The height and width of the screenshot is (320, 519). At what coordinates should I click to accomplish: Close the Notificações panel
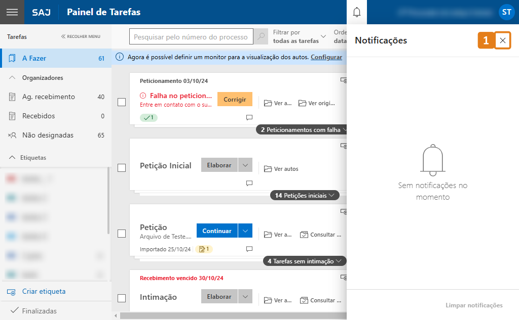502,41
